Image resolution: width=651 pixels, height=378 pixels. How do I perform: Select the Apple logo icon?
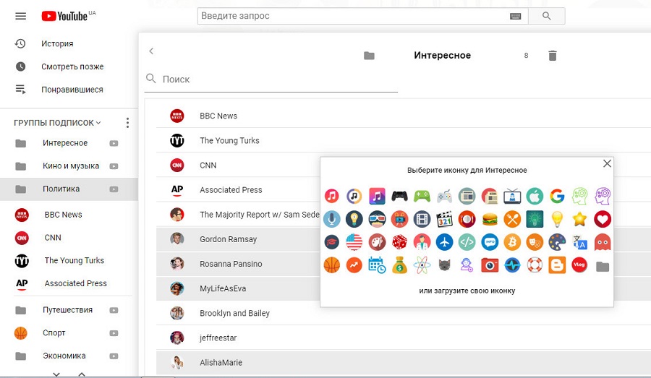(535, 196)
